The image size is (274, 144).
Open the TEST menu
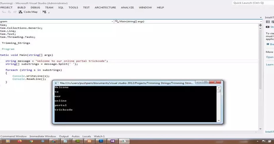click(86, 7)
